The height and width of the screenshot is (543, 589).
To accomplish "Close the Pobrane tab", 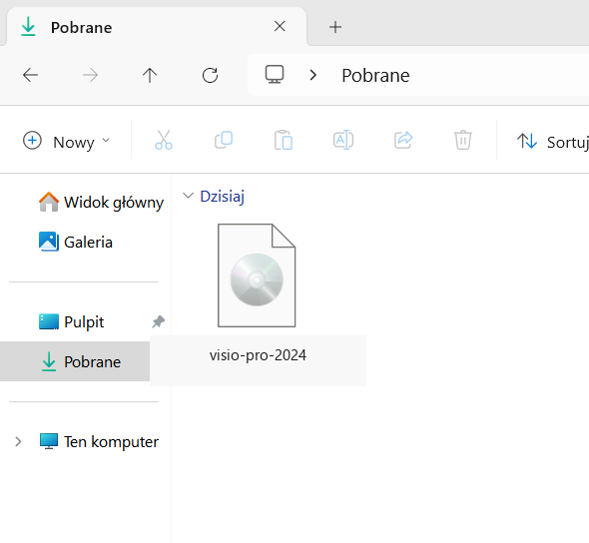I will click(x=280, y=26).
